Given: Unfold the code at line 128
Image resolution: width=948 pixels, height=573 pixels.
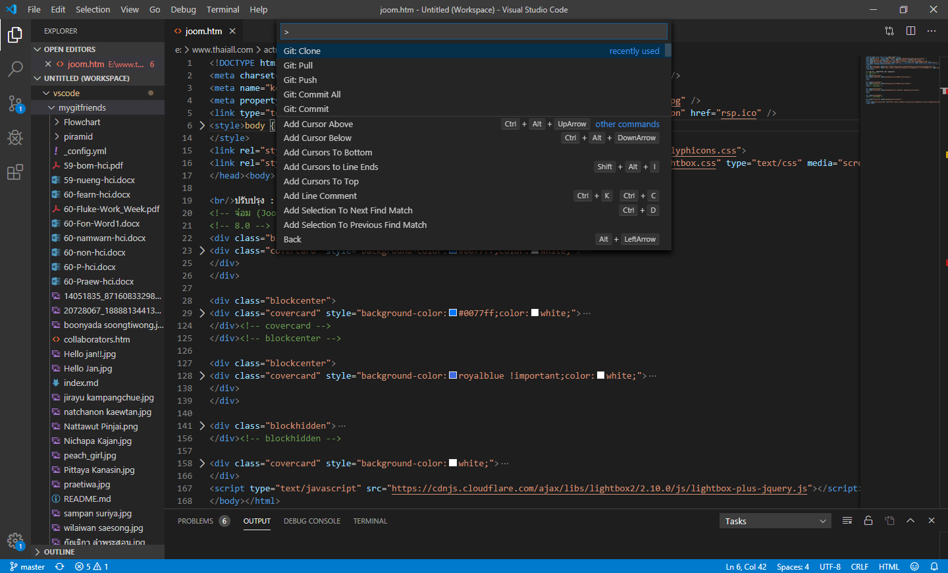Looking at the screenshot, I should pyautogui.click(x=202, y=376).
